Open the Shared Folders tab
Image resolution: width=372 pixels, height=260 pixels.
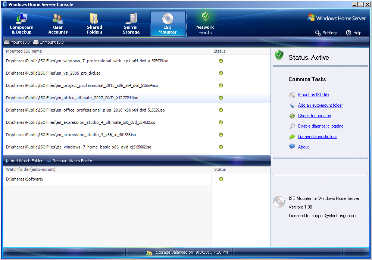(x=94, y=24)
